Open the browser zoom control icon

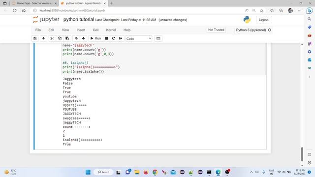point(254,10)
